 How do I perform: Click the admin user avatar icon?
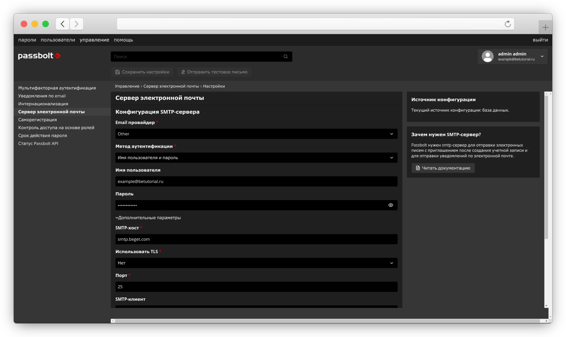click(487, 56)
